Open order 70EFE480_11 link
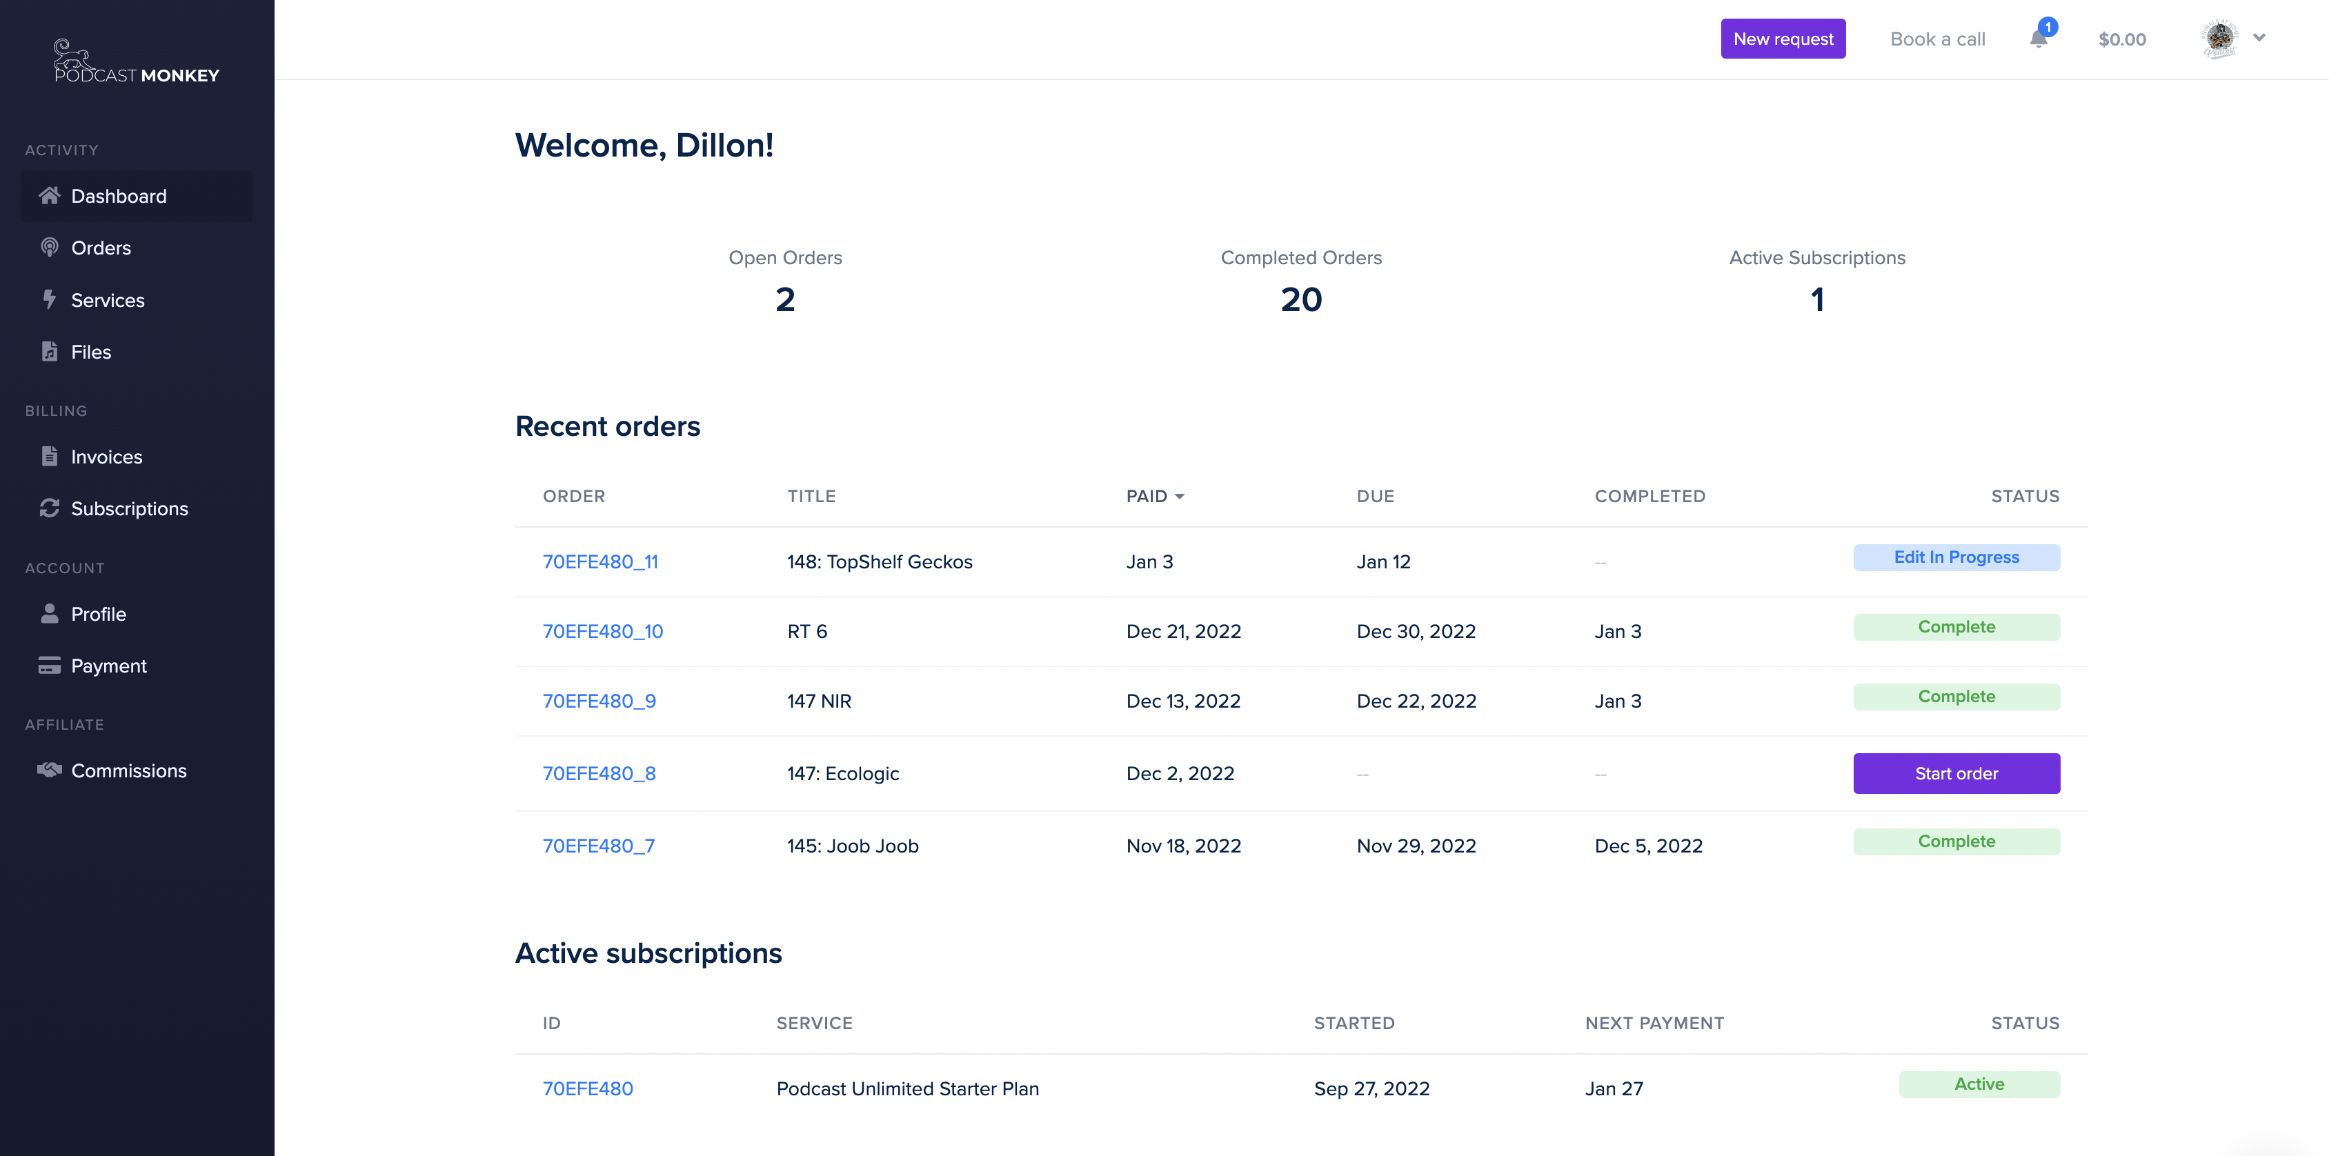The width and height of the screenshot is (2329, 1156). pos(599,561)
